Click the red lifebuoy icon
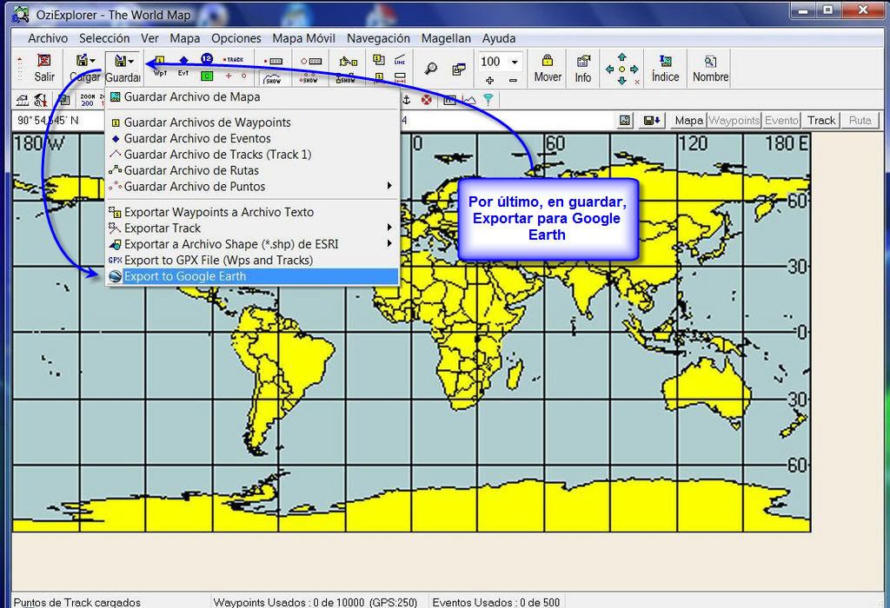Image resolution: width=890 pixels, height=608 pixels. pyautogui.click(x=426, y=101)
